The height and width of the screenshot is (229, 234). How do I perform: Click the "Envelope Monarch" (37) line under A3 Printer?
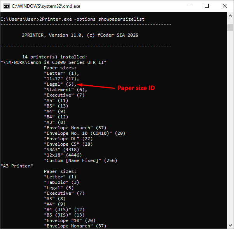pyautogui.click(x=75, y=226)
